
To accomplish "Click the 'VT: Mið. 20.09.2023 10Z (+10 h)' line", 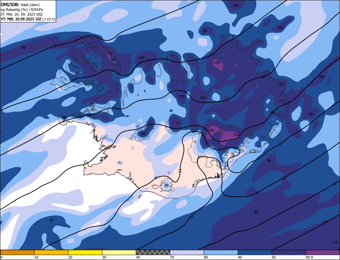I will point(28,19).
